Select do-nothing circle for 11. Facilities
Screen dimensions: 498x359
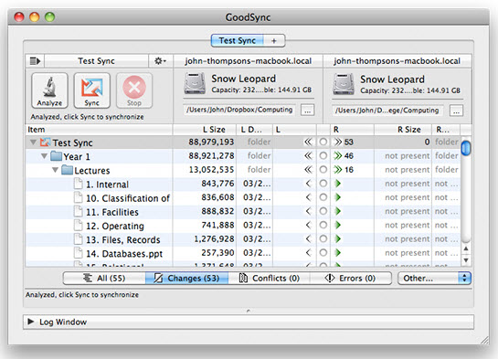coord(323,211)
